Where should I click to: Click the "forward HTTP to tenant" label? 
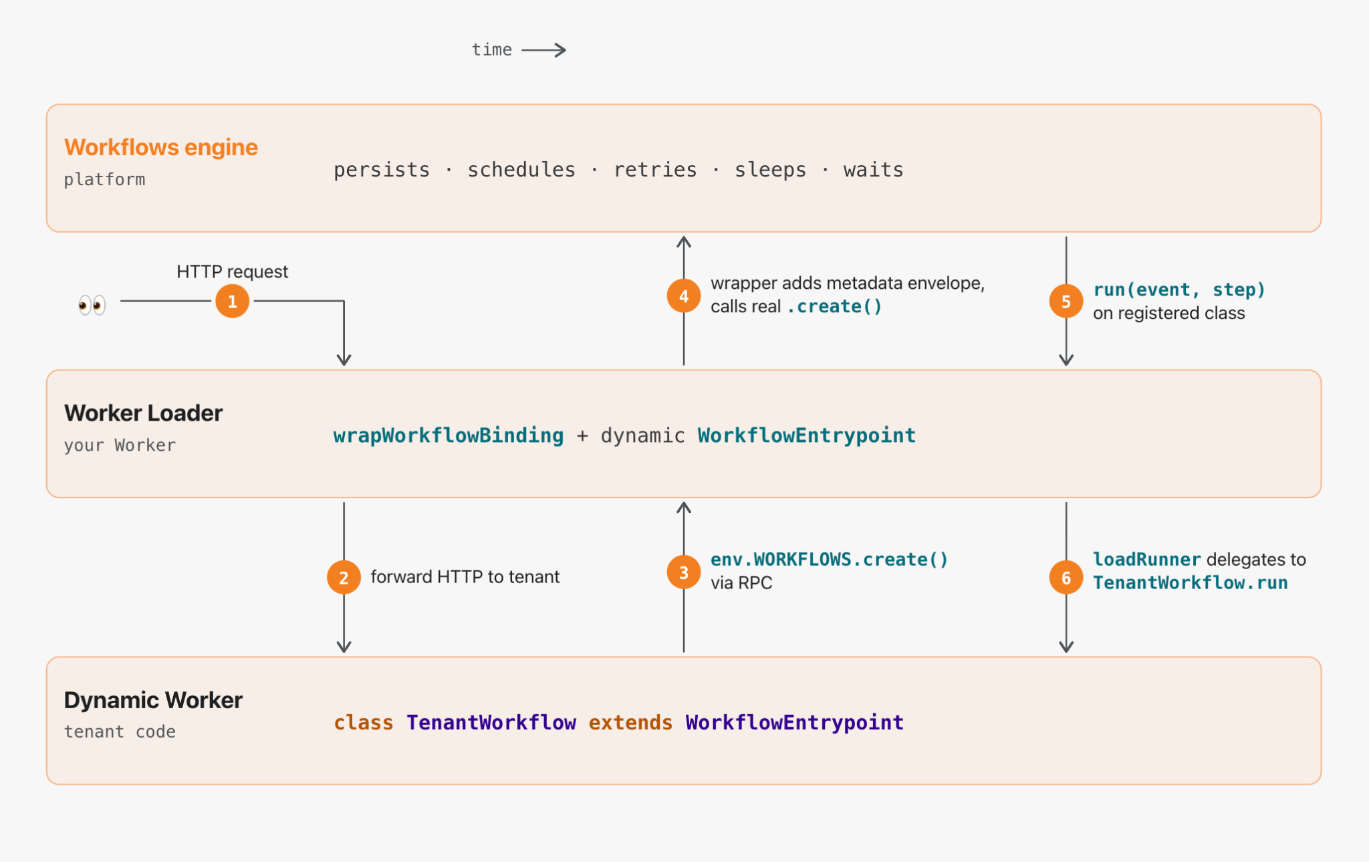(465, 577)
